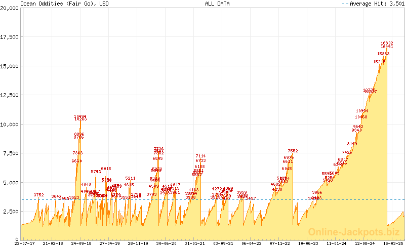
Task: Select the 24-09-18 x-axis date label
Action: tap(81, 243)
